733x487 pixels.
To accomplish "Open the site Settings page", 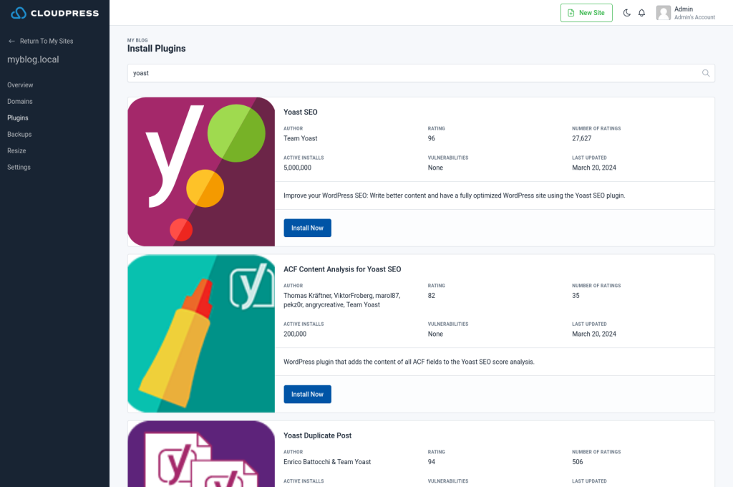I will (19, 167).
